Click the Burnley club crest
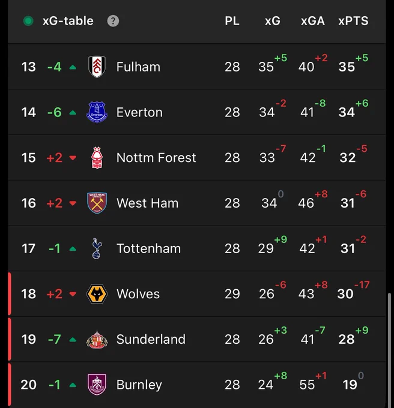This screenshot has height=408, width=394. 97,385
